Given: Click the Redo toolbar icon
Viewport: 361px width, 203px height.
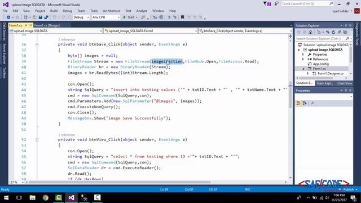Looking at the screenshot, I should [64, 17].
